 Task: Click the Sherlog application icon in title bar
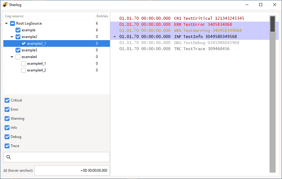[4, 5]
